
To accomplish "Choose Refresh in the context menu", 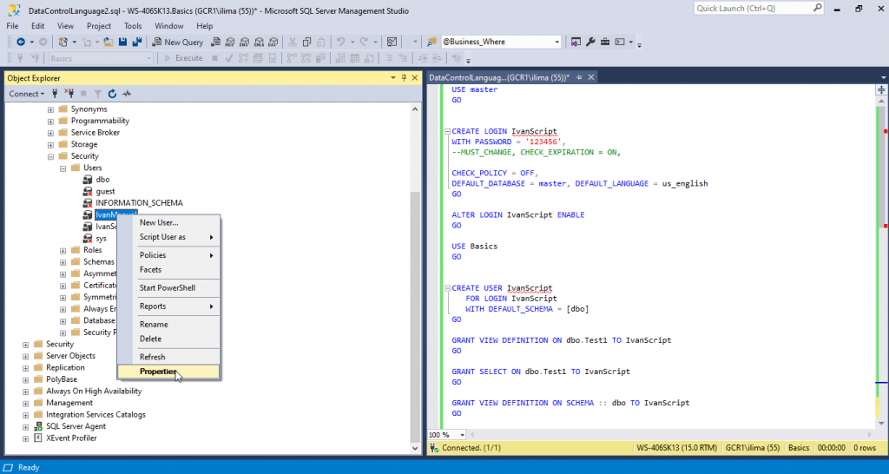I will 168,357.
